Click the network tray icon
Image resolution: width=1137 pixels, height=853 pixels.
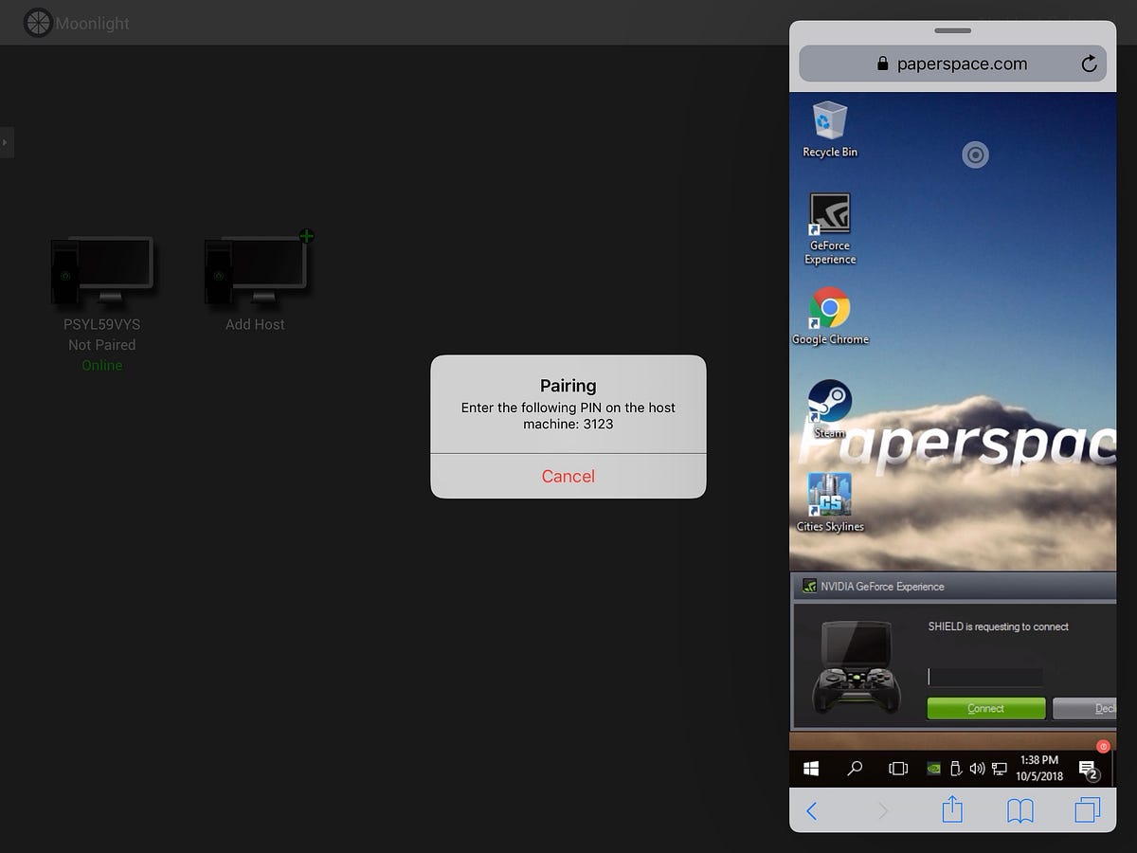(999, 769)
